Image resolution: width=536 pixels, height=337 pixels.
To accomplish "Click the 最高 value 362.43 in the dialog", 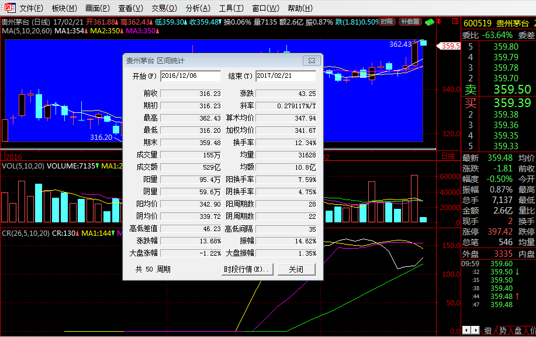I will tap(191, 118).
